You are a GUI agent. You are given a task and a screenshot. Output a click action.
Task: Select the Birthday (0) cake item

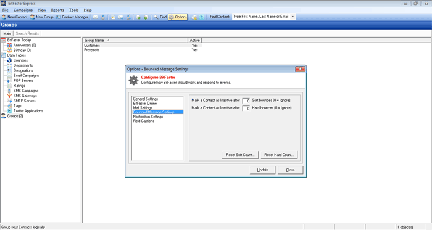pos(19,51)
